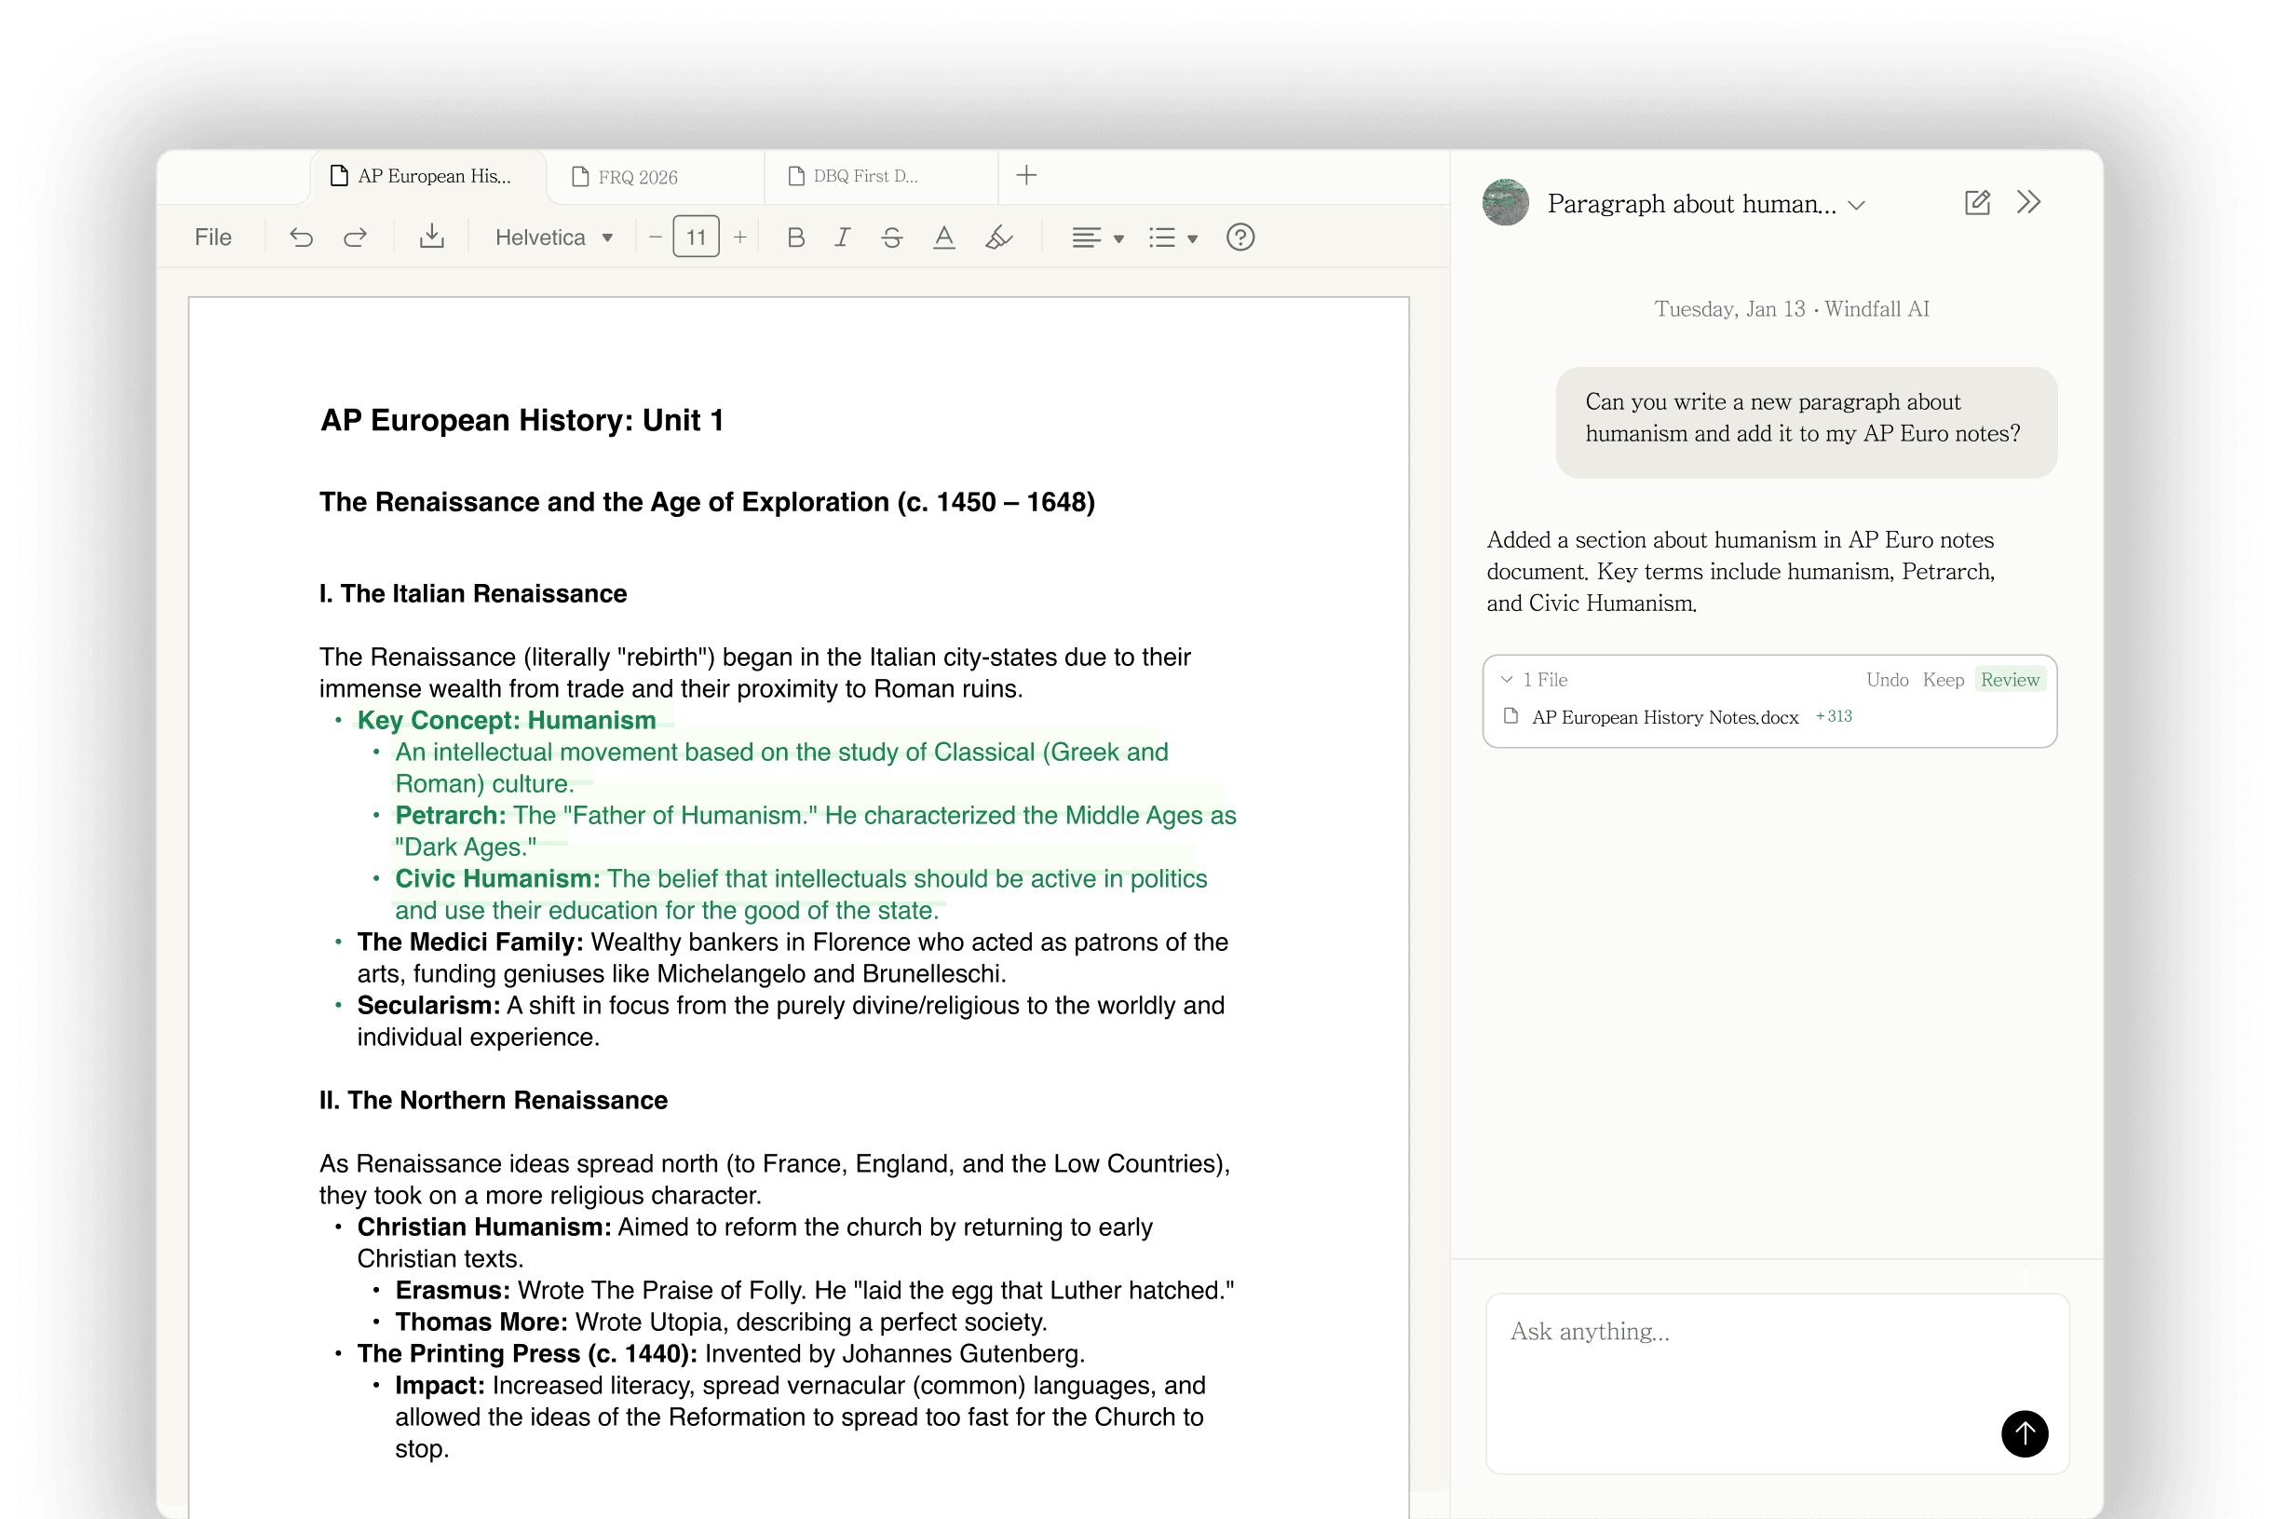Select the highlighter tool icon
Image resolution: width=2276 pixels, height=1519 pixels.
(998, 237)
